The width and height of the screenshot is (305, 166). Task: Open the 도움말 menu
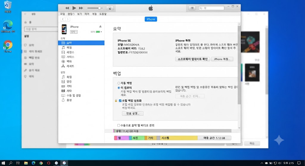click(103, 14)
